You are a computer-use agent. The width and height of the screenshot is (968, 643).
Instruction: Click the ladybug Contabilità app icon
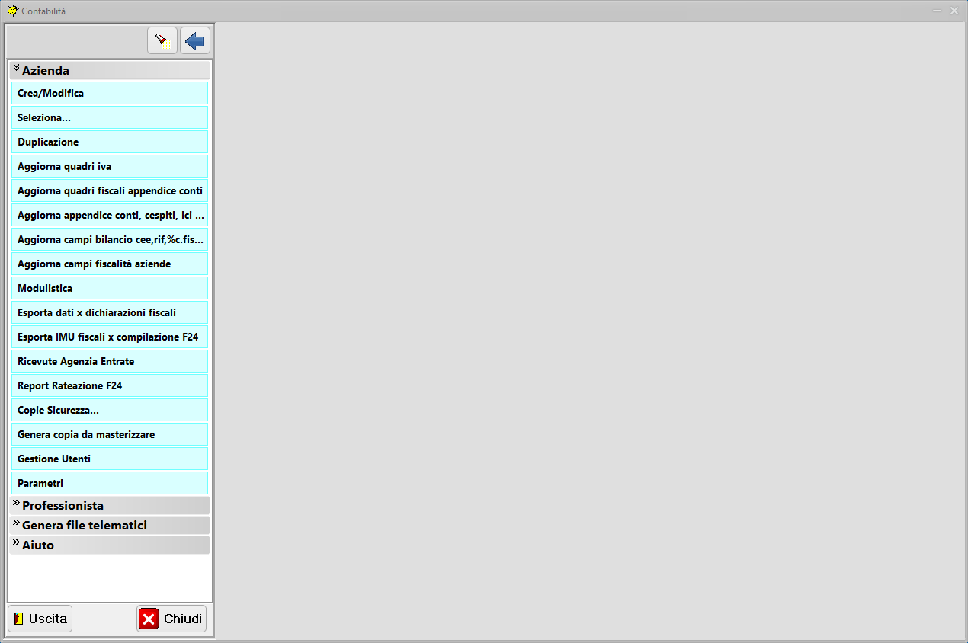click(12, 11)
